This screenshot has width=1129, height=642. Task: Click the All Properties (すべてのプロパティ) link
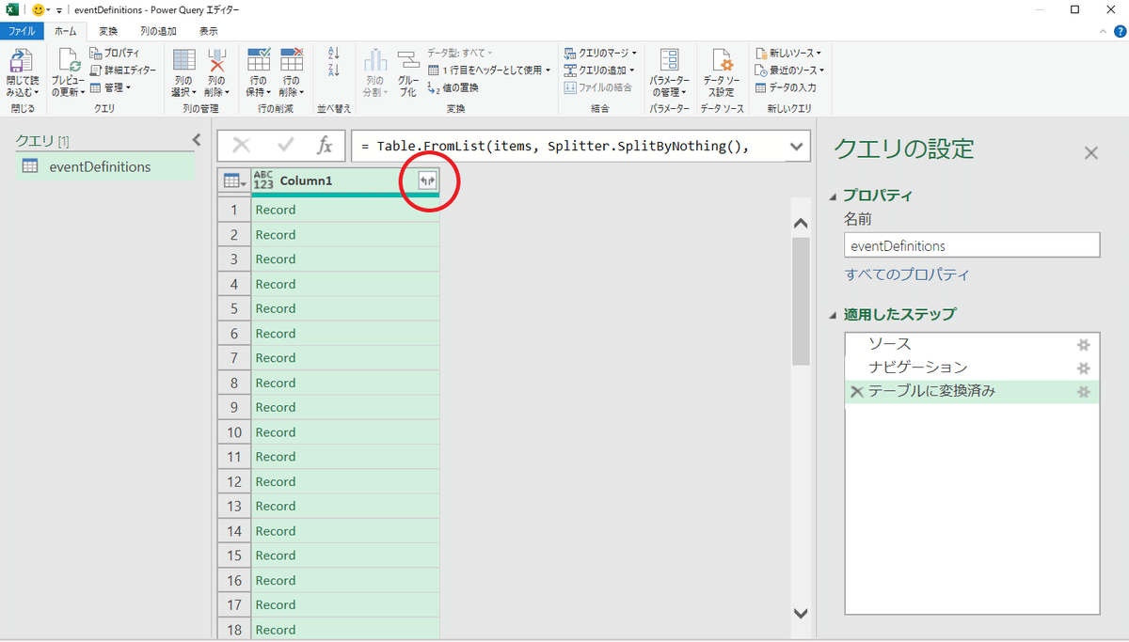coord(907,274)
